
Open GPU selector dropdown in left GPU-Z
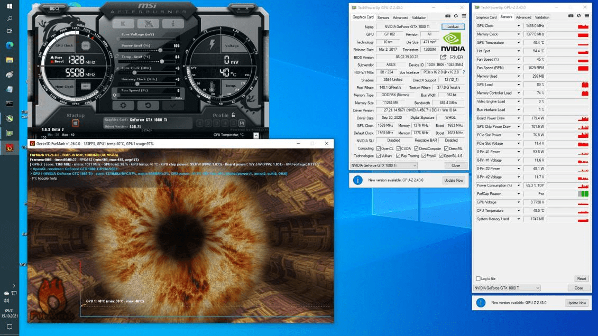point(384,165)
